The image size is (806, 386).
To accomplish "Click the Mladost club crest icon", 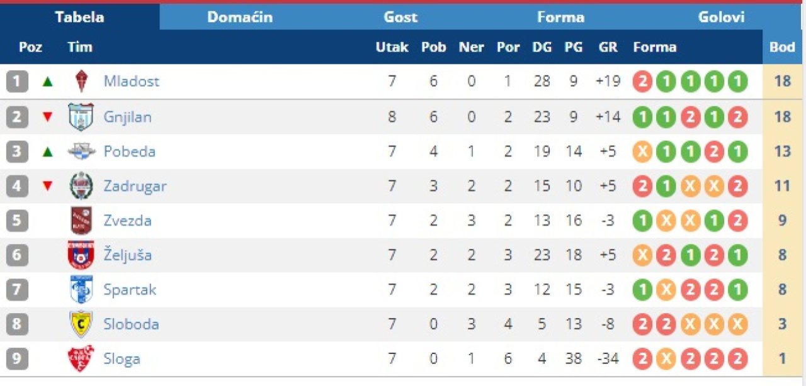I will [x=81, y=82].
